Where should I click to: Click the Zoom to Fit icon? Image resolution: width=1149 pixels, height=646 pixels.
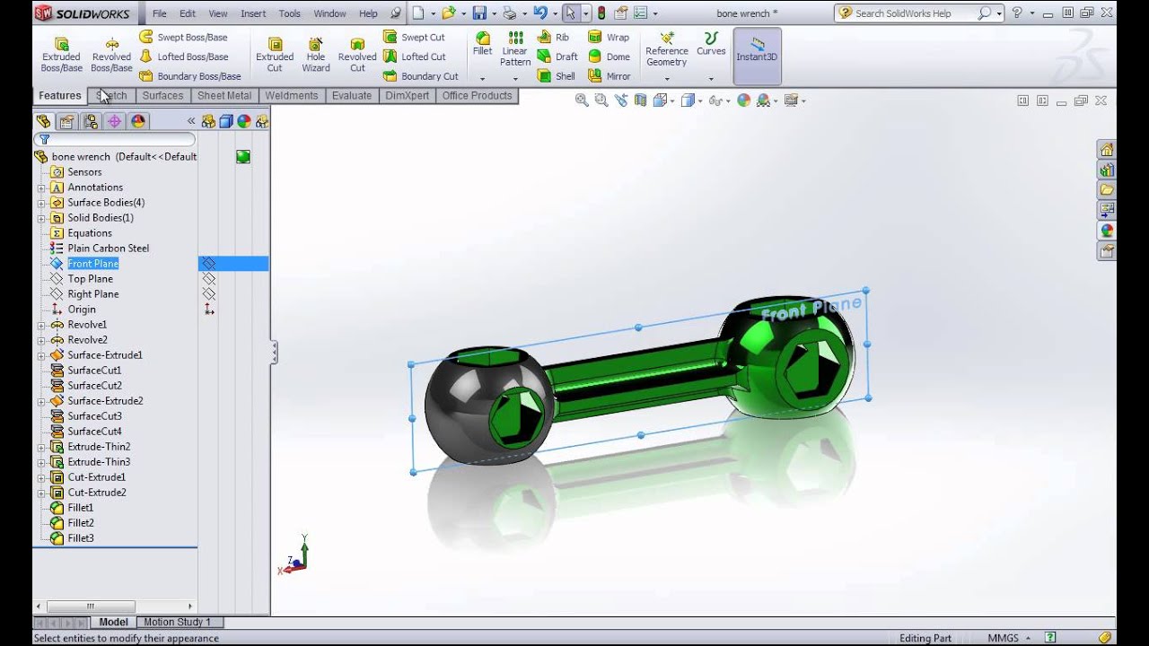tap(582, 100)
